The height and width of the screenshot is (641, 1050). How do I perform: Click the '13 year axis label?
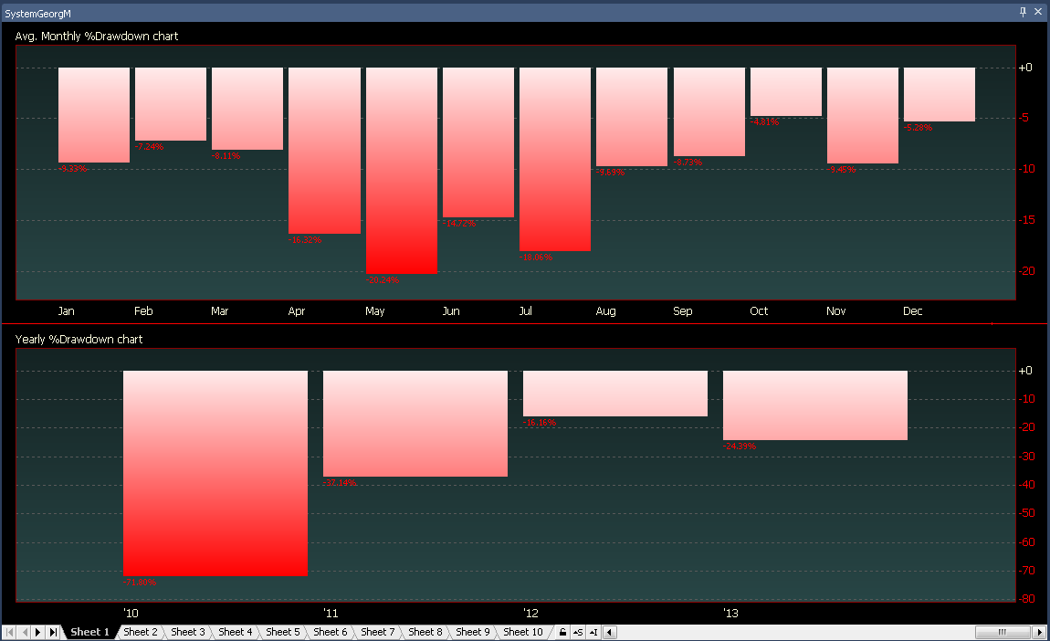pyautogui.click(x=730, y=613)
